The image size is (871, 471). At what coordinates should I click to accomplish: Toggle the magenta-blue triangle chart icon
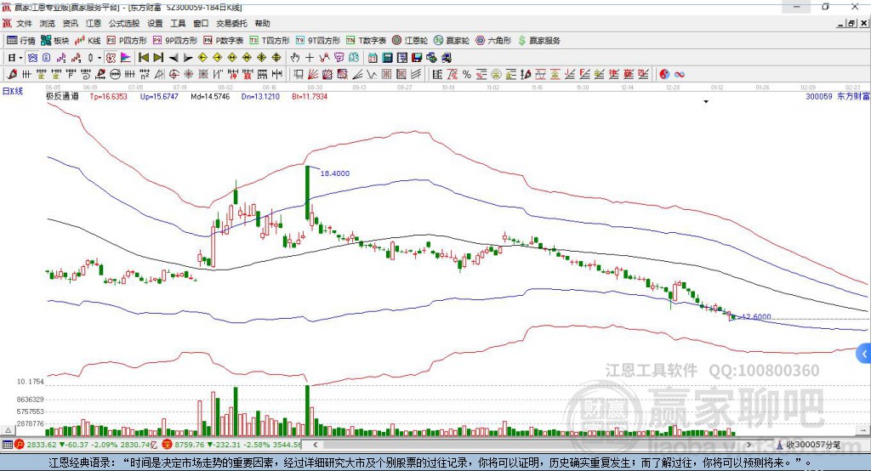click(x=126, y=58)
